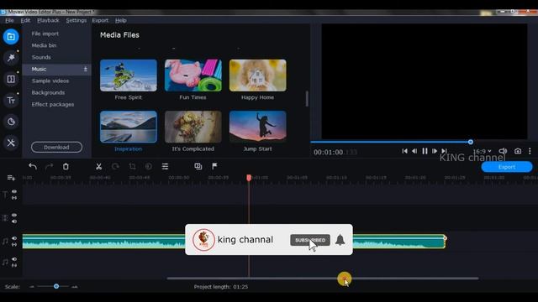The width and height of the screenshot is (538, 302).
Task: Rotate the clip using rotate icon
Action: click(x=115, y=166)
